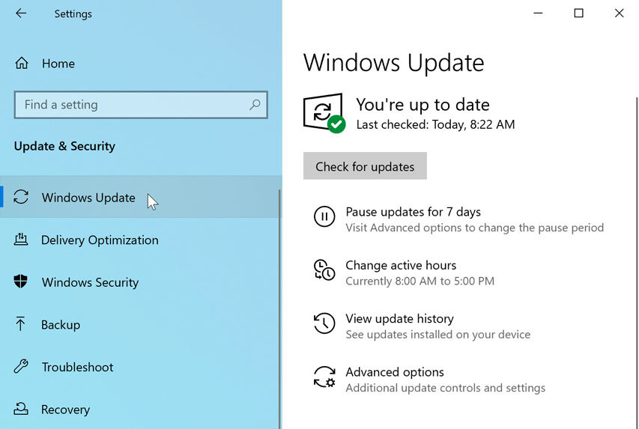Viewport: 639px width, 429px height.
Task: Click the Home house icon
Action: pos(22,63)
